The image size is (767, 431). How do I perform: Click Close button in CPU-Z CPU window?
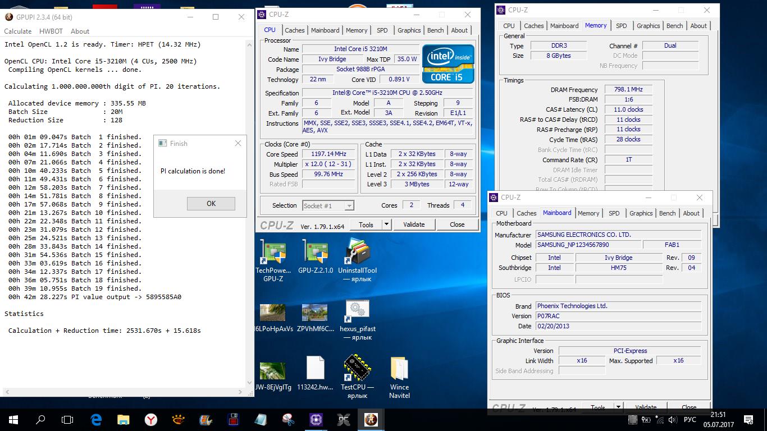pyautogui.click(x=457, y=224)
